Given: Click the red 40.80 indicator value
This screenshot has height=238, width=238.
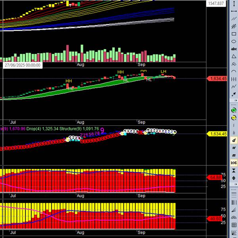Looking at the screenshot, I should (215, 219).
